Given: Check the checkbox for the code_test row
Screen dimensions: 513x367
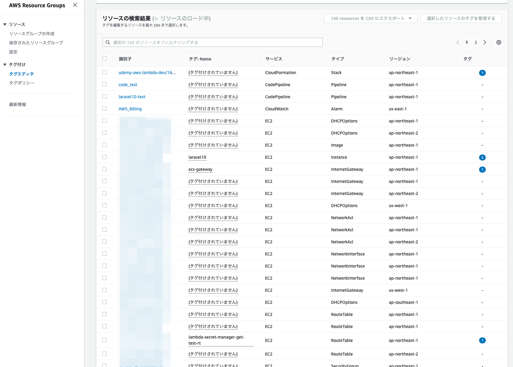Looking at the screenshot, I should [x=104, y=84].
